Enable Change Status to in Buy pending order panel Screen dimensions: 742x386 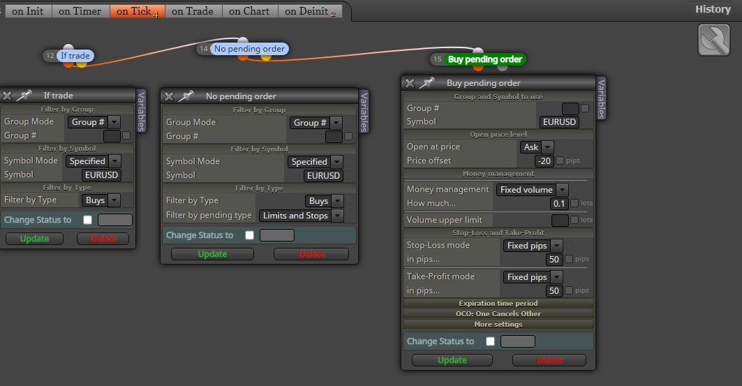(x=490, y=341)
